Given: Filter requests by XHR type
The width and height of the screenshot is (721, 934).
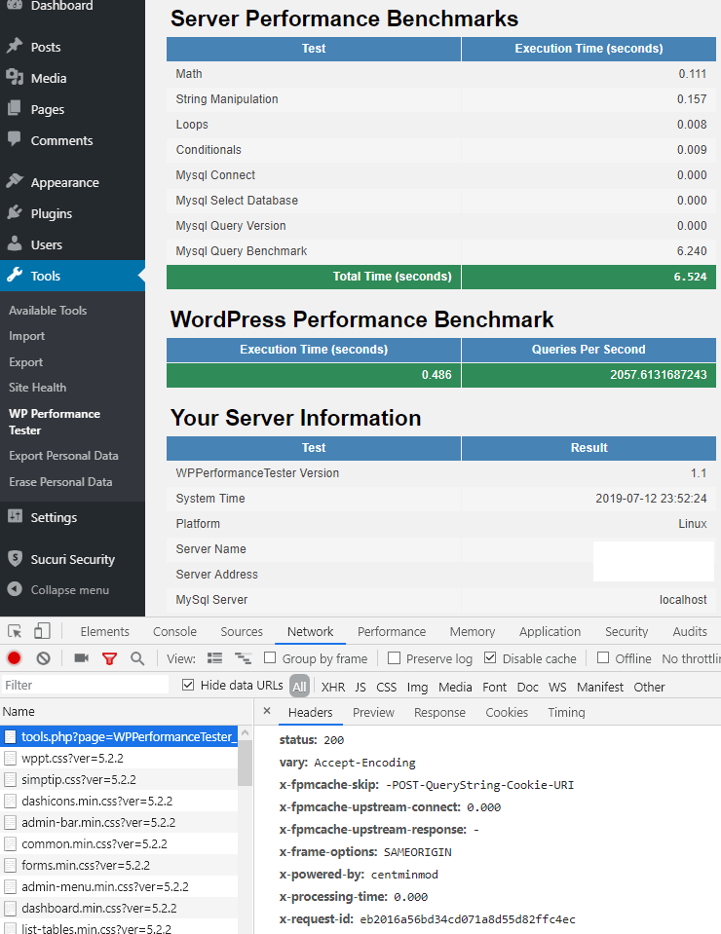Looking at the screenshot, I should click(333, 687).
